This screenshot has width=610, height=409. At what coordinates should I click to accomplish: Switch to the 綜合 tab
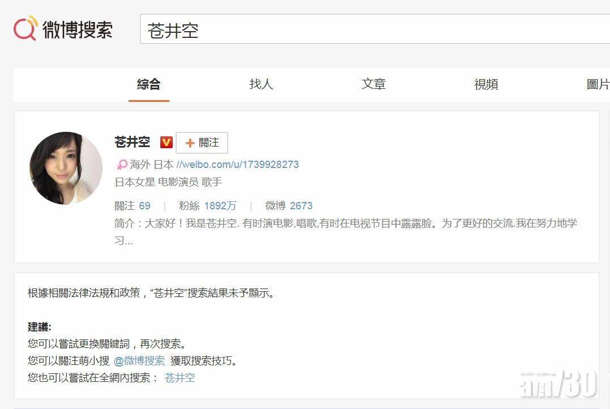pyautogui.click(x=149, y=85)
